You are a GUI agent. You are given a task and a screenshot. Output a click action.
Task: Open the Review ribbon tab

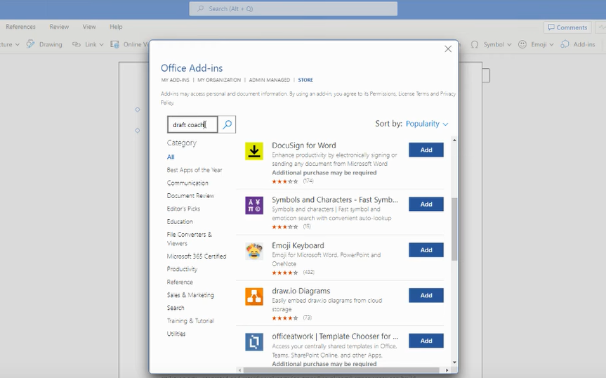[x=59, y=27]
